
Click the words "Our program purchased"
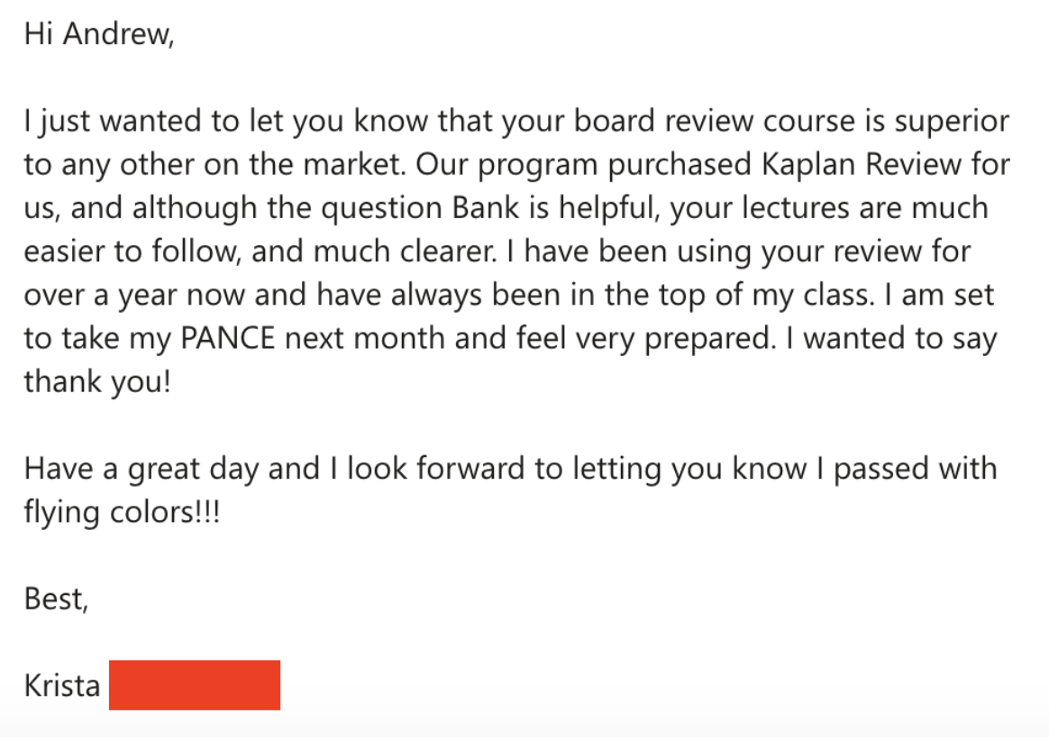(x=574, y=164)
